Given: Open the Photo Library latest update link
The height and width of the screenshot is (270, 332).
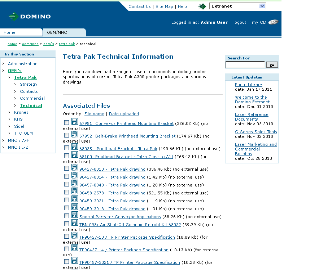Looking at the screenshot, I should (x=248, y=85).
